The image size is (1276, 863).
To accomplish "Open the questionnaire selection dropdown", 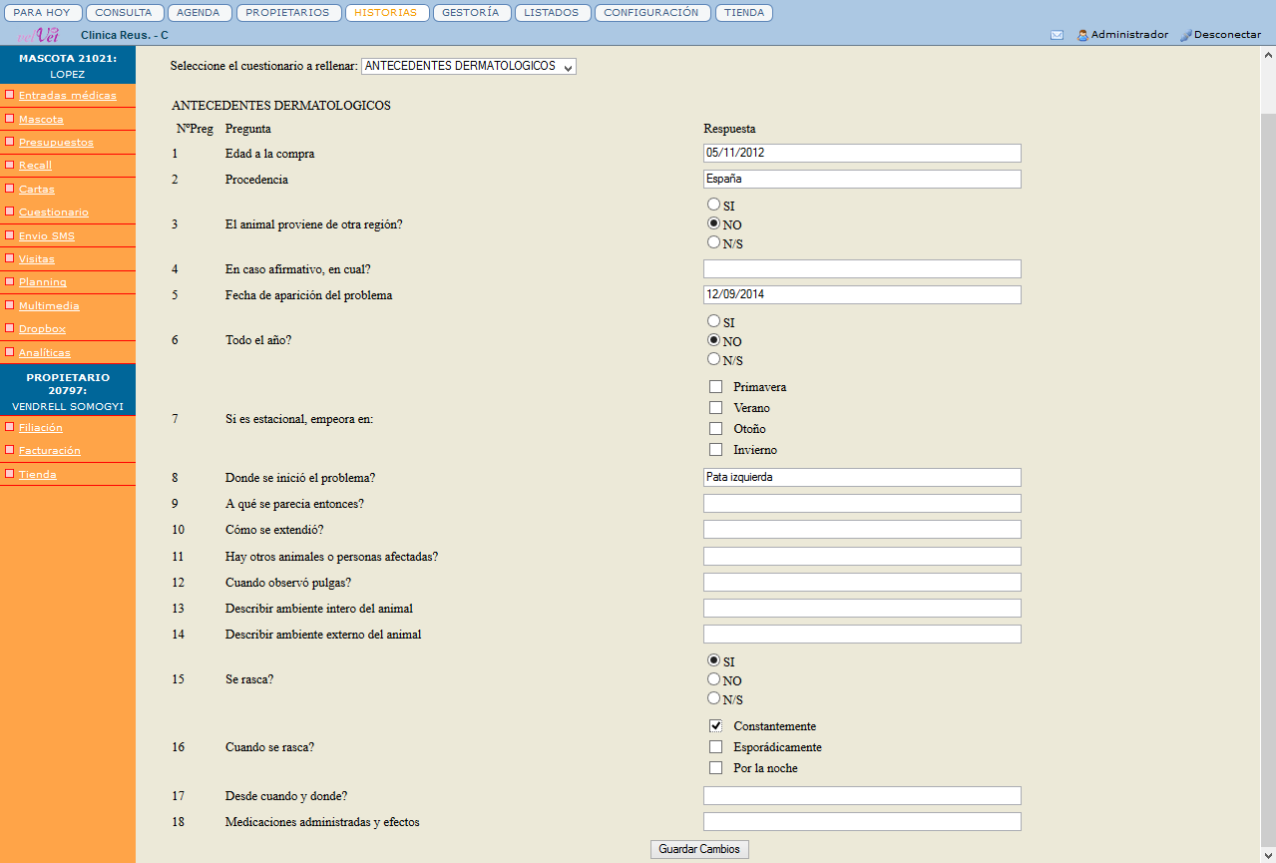I will (468, 67).
